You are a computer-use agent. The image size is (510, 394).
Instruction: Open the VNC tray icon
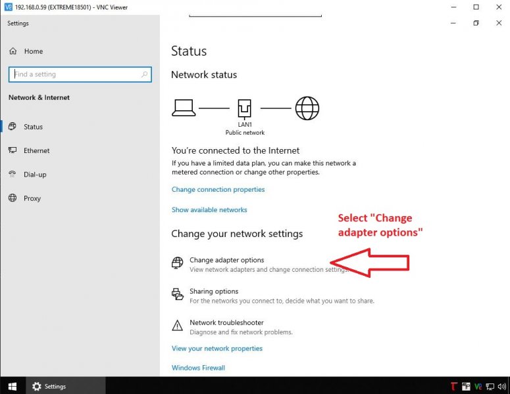(478, 387)
